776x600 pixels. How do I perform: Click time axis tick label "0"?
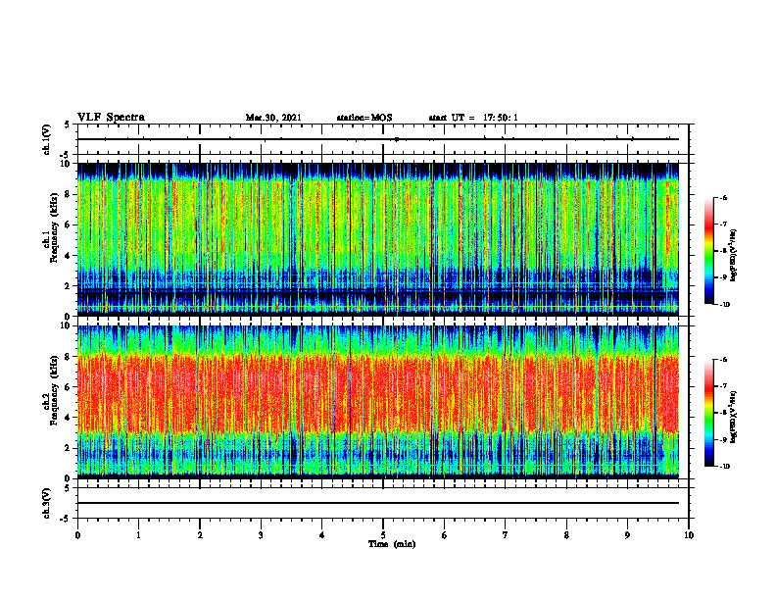click(x=77, y=535)
